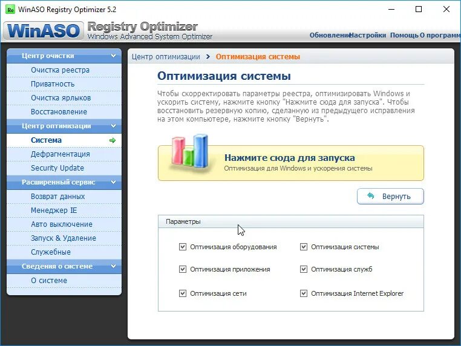Click Расширенный сервис section header
Screen dimensions: 461x346
(x=64, y=182)
